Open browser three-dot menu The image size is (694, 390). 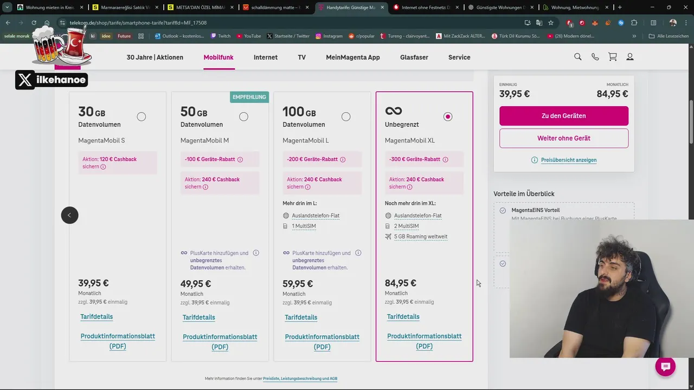click(x=687, y=23)
